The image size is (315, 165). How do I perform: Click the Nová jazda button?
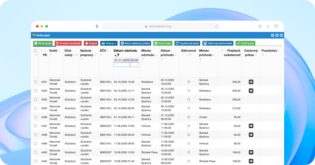(43, 43)
